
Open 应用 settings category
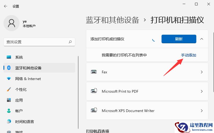[39, 100]
